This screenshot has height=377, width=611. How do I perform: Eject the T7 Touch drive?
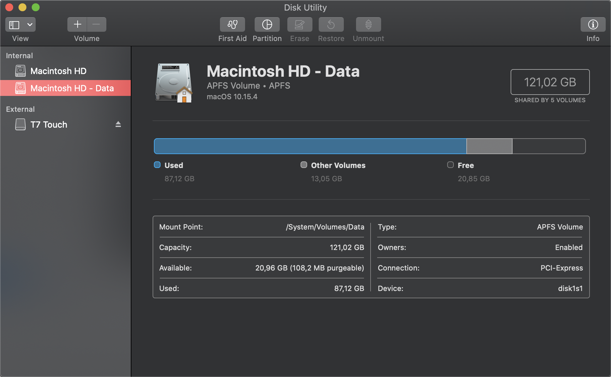point(118,124)
